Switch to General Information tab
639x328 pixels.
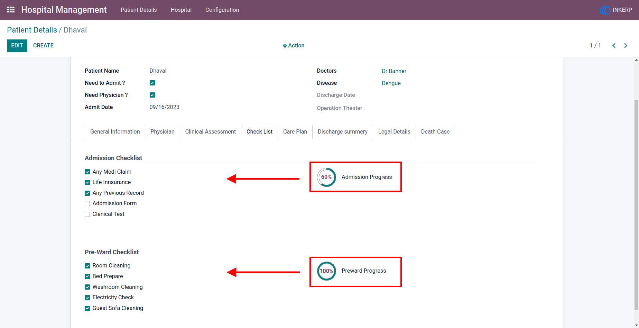point(115,132)
